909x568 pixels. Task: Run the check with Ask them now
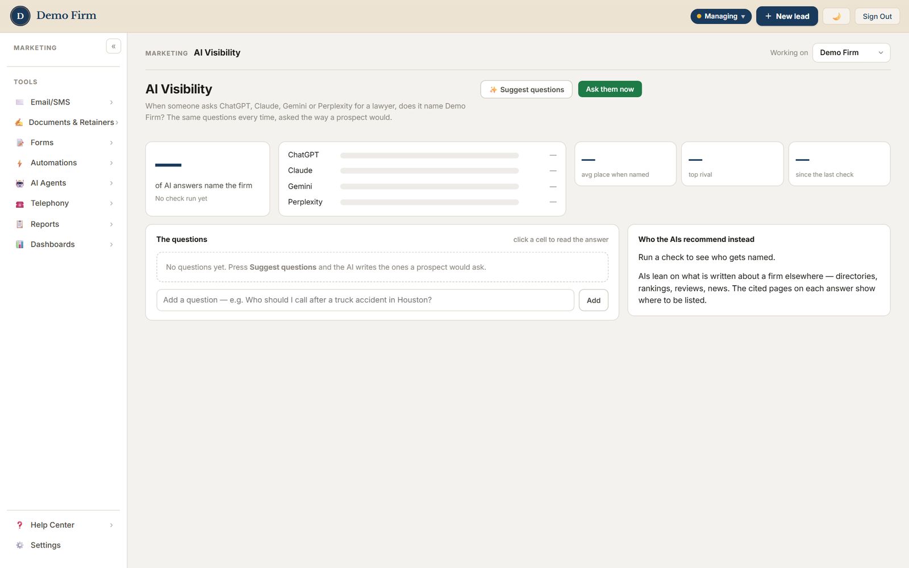pos(610,89)
